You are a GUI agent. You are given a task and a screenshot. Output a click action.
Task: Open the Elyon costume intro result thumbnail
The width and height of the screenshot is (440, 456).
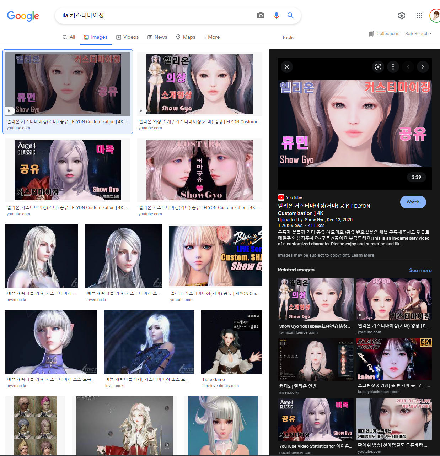coord(200,84)
